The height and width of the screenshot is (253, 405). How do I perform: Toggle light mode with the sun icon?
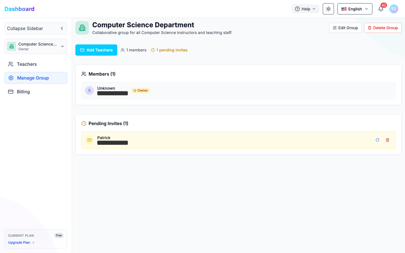coord(328,9)
